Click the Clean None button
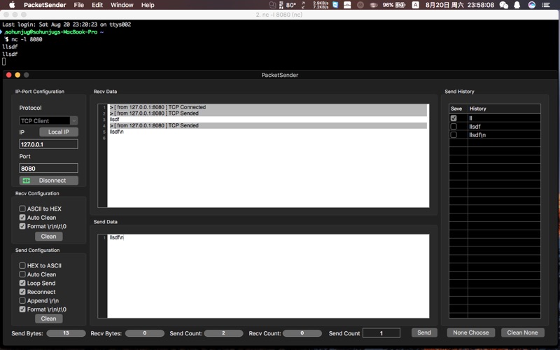The height and width of the screenshot is (350, 560). (522, 332)
